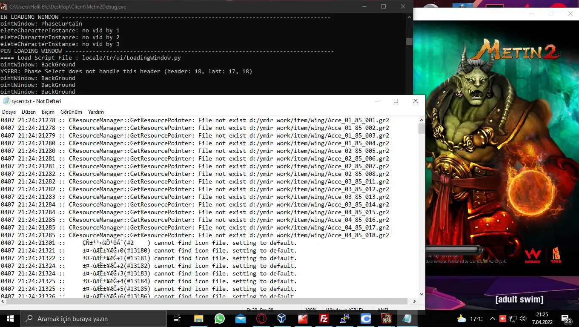Open WhatsApp from the taskbar
The image size is (579, 327).
pyautogui.click(x=220, y=318)
